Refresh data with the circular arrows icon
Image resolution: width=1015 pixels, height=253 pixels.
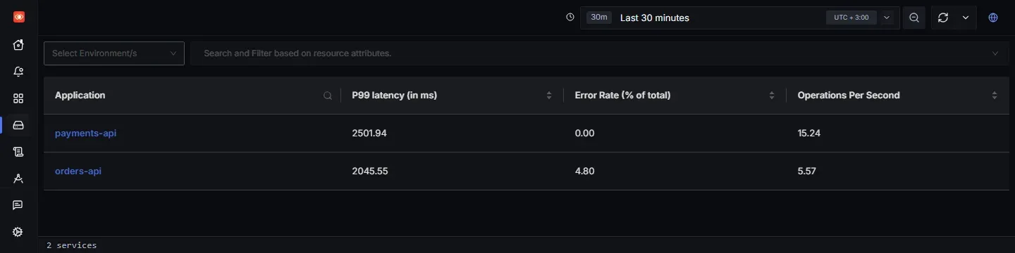[x=943, y=18]
